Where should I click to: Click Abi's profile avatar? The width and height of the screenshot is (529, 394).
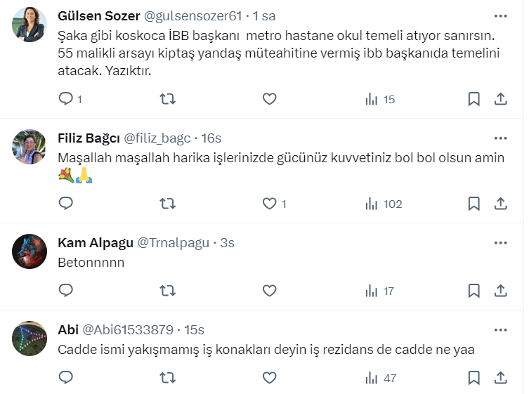pos(30,339)
